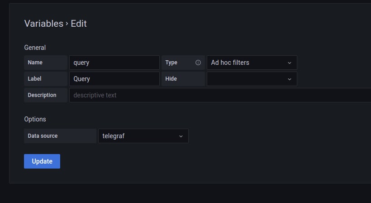Click the chevron arrow in Type dropdown
The width and height of the screenshot is (371, 203).
290,63
